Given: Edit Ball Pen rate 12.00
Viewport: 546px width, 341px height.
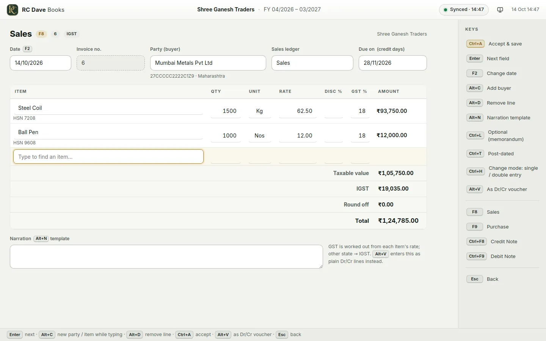Looking at the screenshot, I should click(x=298, y=136).
